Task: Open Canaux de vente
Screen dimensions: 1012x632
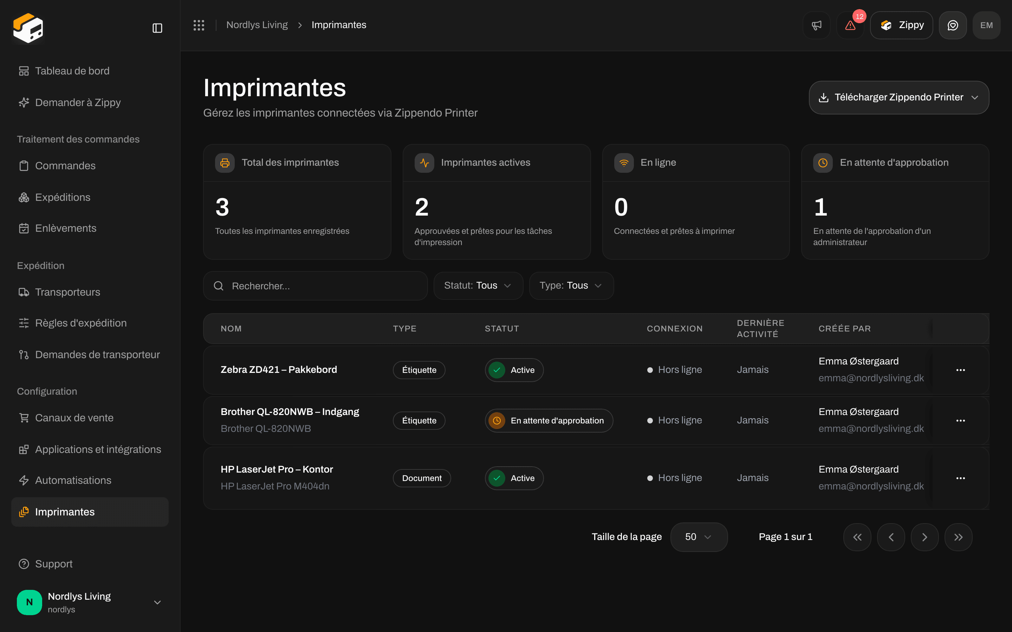Action: (90, 418)
